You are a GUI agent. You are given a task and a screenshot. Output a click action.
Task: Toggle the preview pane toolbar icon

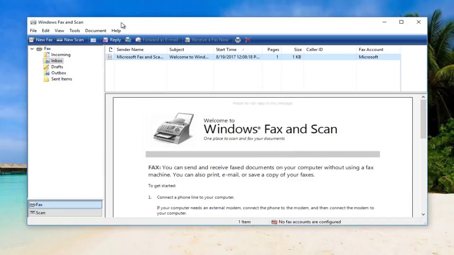[x=93, y=40]
